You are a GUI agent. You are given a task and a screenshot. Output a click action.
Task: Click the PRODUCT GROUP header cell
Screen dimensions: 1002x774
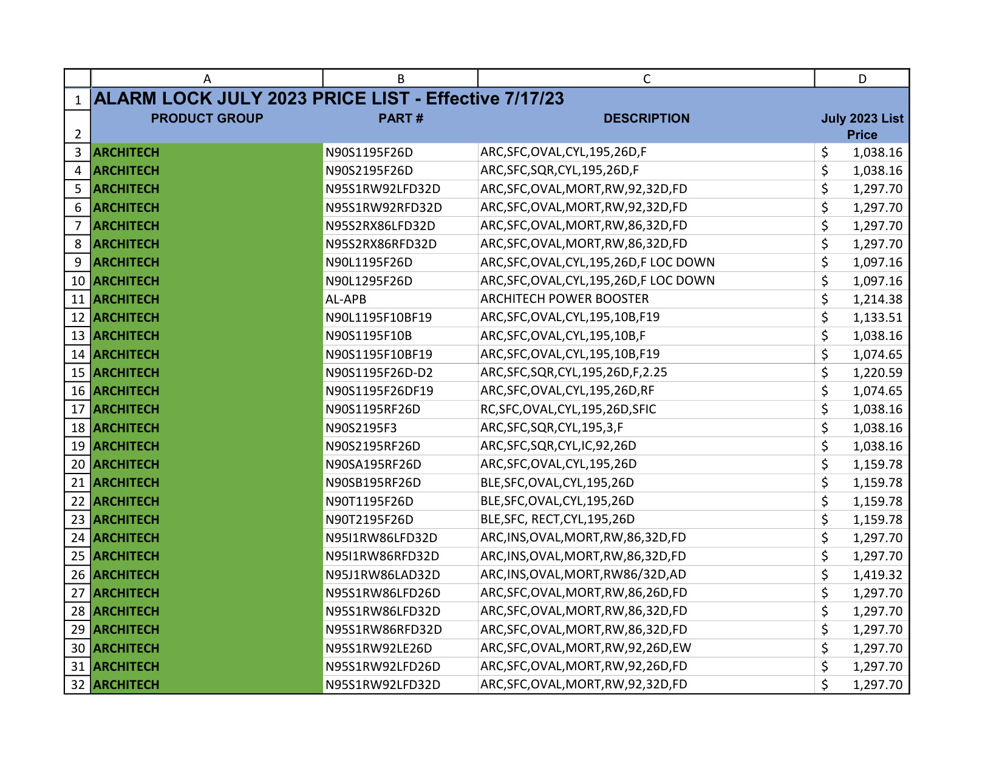pos(206,126)
